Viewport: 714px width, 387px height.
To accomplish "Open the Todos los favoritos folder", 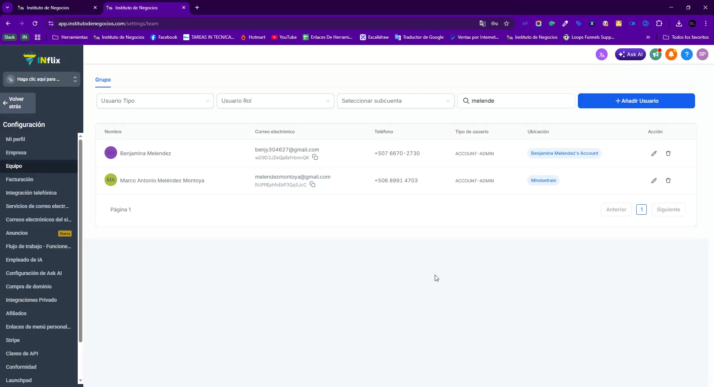I will [x=686, y=37].
